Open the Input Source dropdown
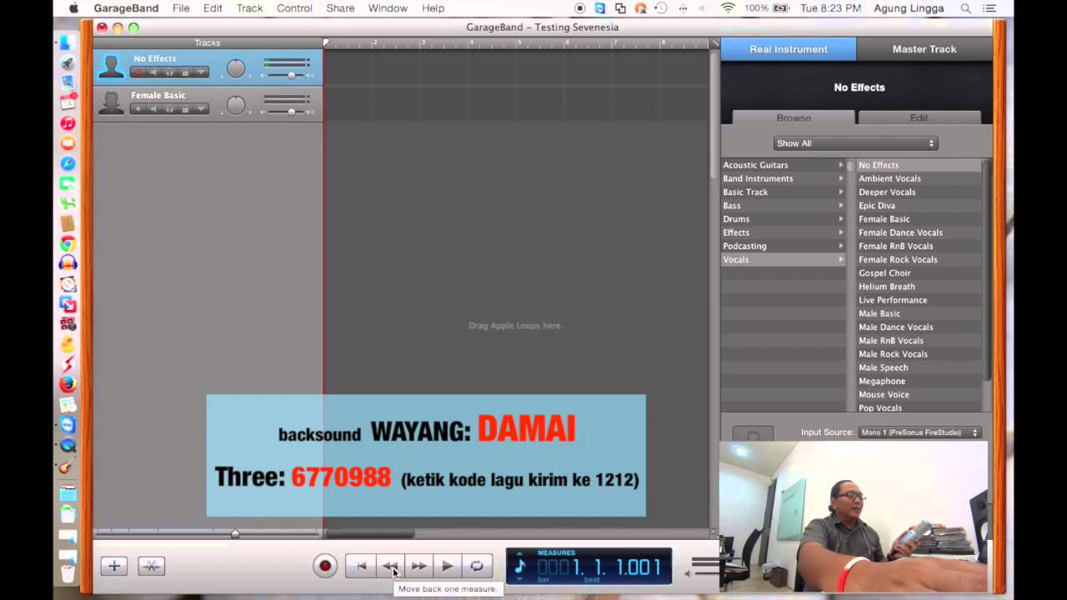1067x600 pixels. 919,432
